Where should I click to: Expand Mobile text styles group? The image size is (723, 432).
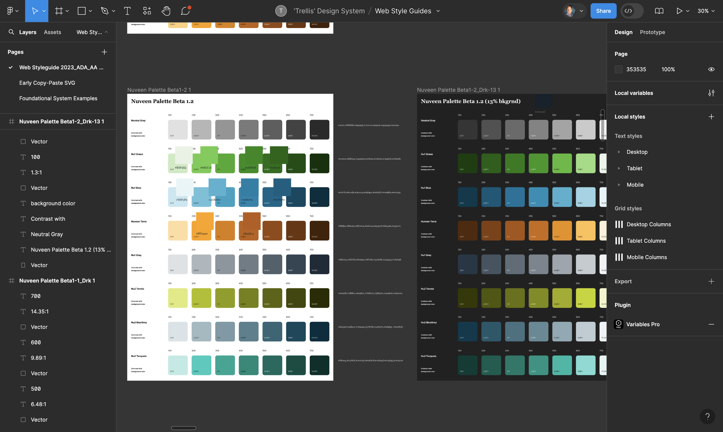coord(619,185)
